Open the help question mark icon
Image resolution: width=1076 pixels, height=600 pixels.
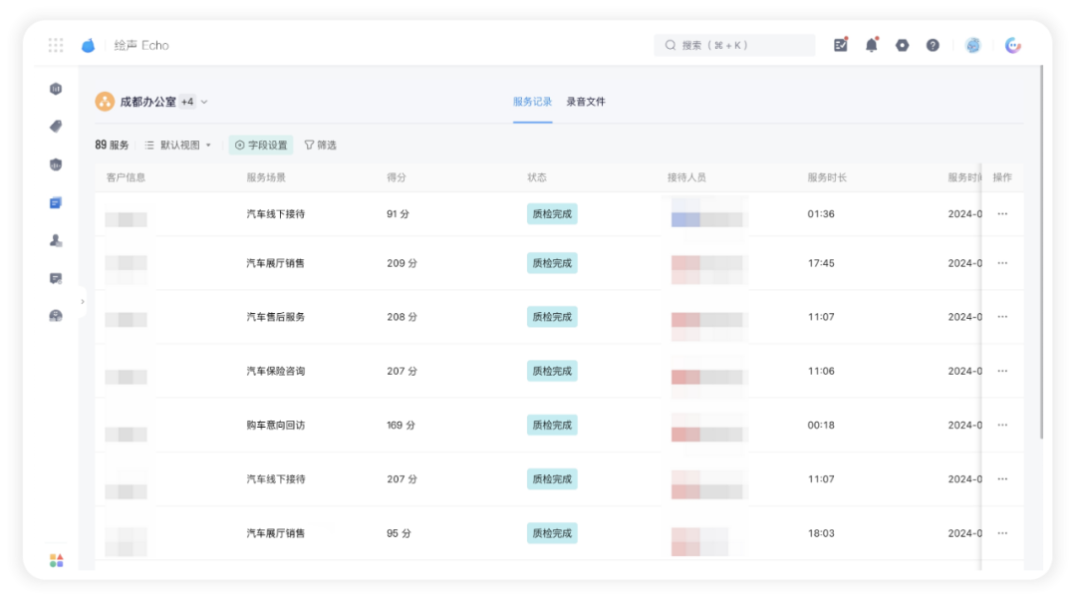click(933, 45)
